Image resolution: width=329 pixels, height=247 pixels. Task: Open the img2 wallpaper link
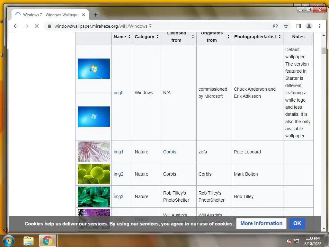coord(119,174)
